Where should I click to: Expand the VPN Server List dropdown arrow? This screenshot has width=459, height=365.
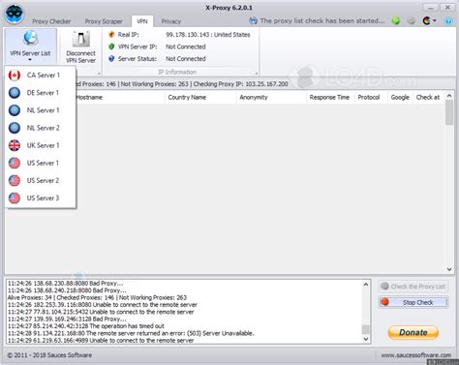[30, 60]
